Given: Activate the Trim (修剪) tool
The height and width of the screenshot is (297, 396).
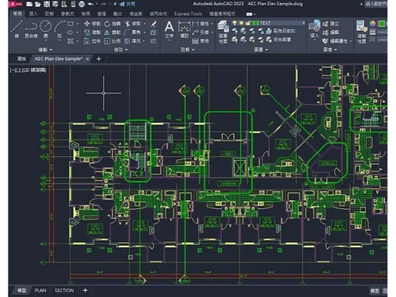Looking at the screenshot, I should [132, 24].
